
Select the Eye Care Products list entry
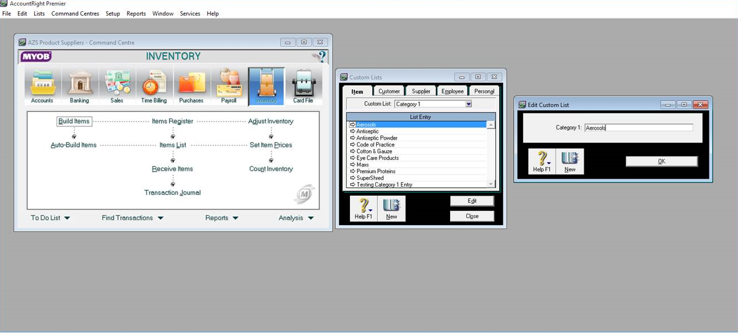417,158
